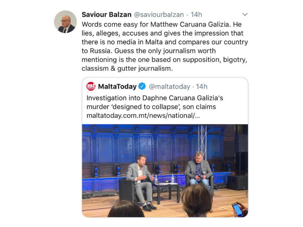The height and width of the screenshot is (227, 303).
Task: Click the smartphone held up in the audience
Action: 237,209
